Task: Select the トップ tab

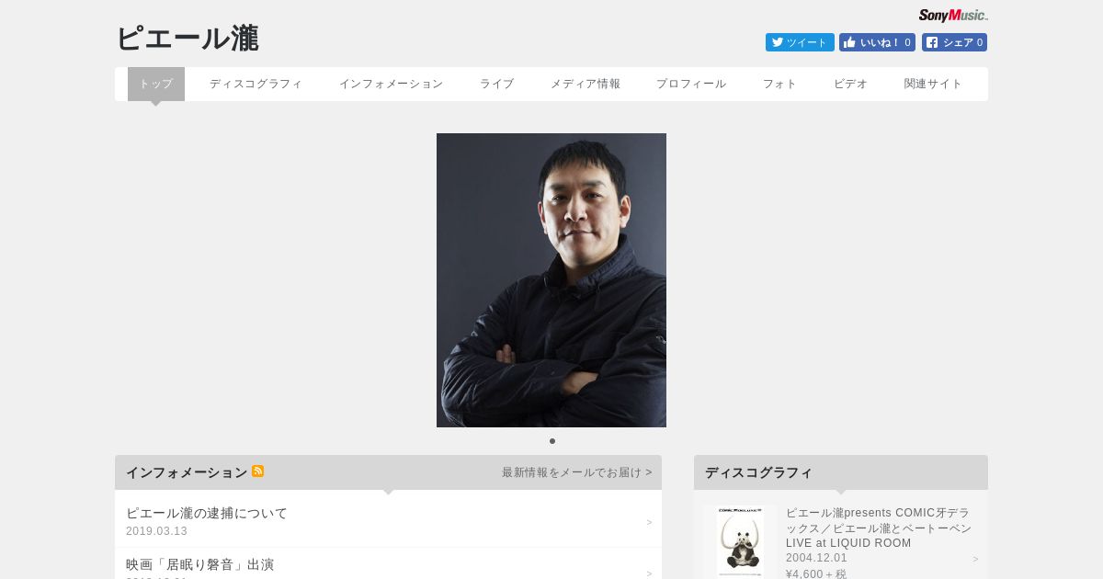Action: coord(156,84)
